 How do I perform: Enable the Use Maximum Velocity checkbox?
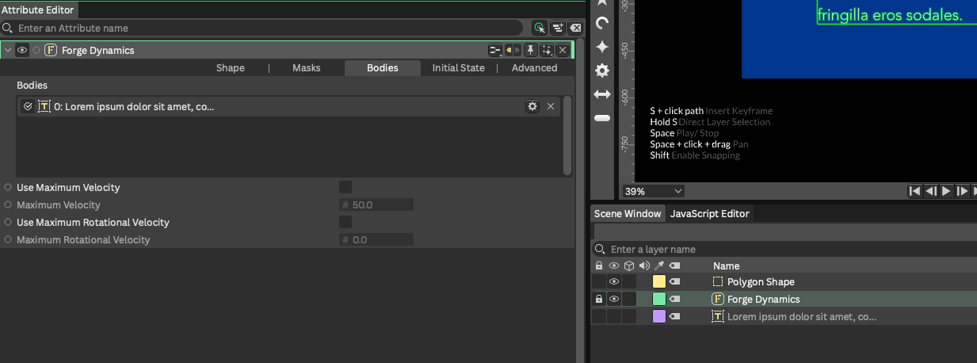(x=345, y=187)
